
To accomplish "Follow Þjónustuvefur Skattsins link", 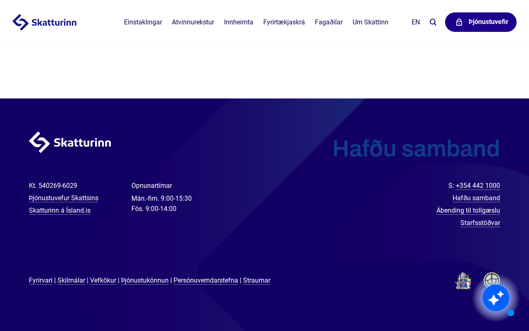I will point(64,198).
